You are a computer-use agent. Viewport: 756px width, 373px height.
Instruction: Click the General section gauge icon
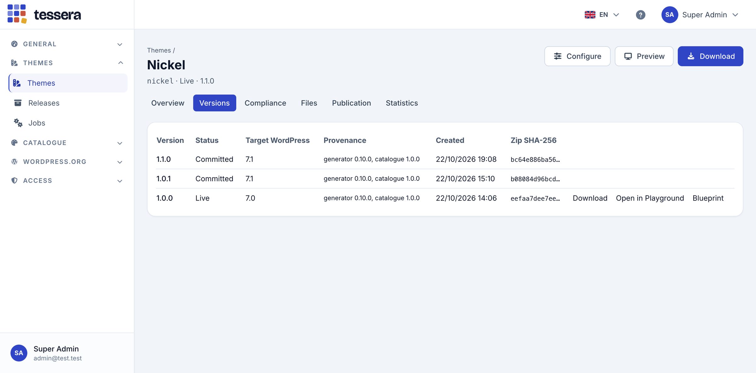coord(14,44)
